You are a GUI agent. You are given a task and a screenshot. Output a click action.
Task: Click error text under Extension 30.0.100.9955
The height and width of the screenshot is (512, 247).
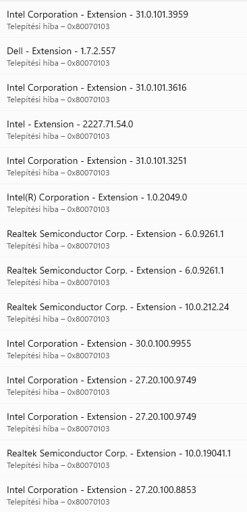[x=58, y=356]
